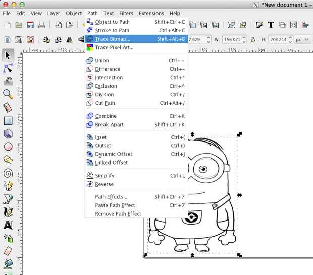Toggle the width/height lock icon
Image resolution: width=313 pixels, height=275 pixels.
[253, 39]
